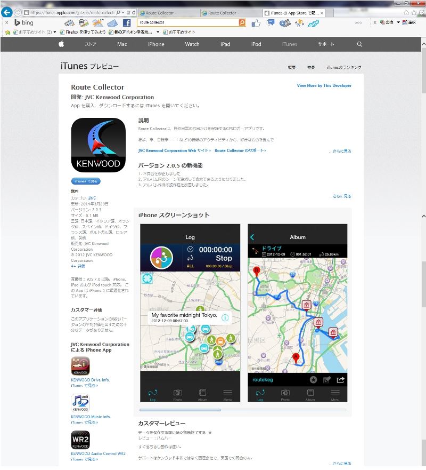Switch to the second Route Collector tab
426x470 pixels.
tap(231, 13)
